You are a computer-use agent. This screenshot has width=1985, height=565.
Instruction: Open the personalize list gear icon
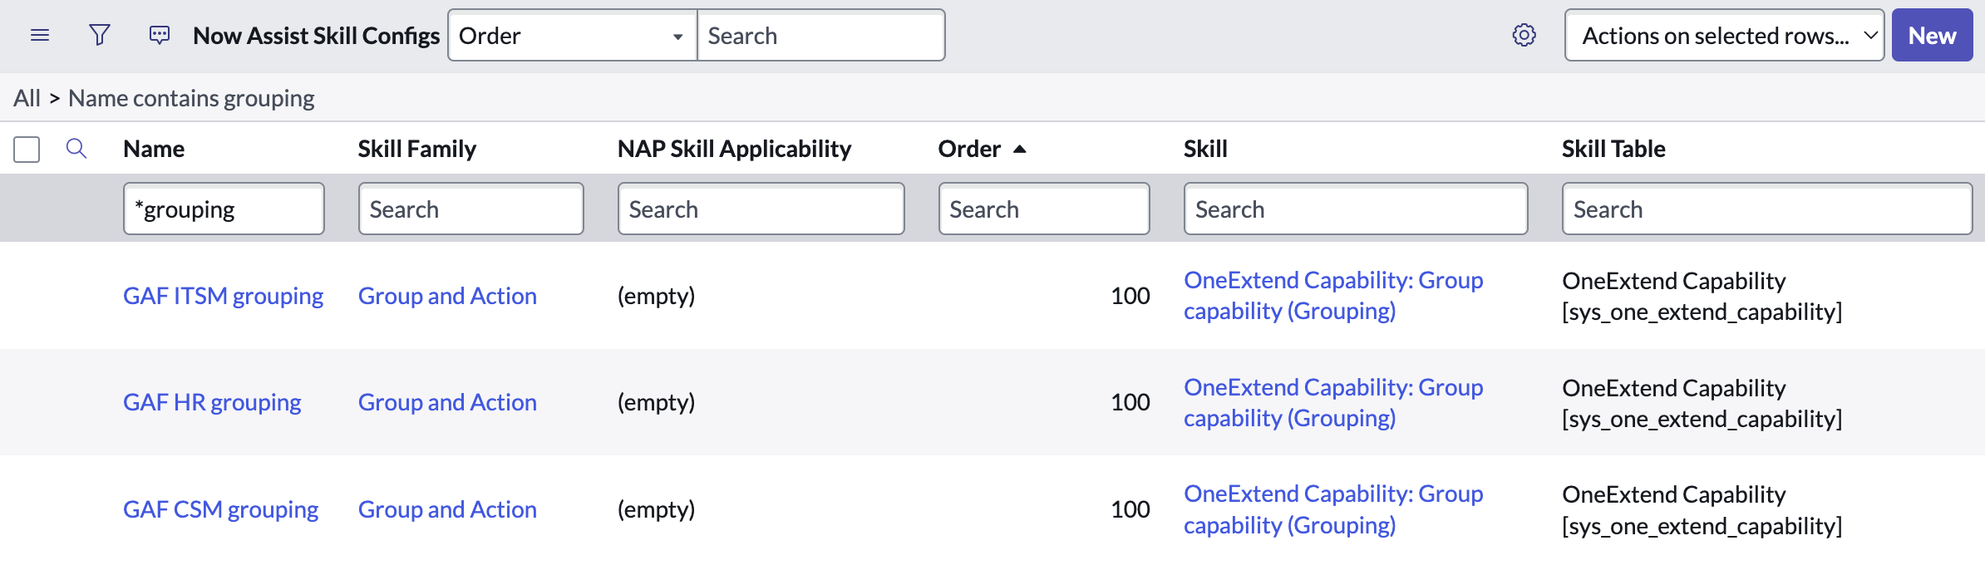(x=1524, y=35)
